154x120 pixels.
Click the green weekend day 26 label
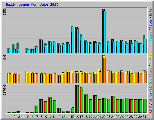point(122,117)
